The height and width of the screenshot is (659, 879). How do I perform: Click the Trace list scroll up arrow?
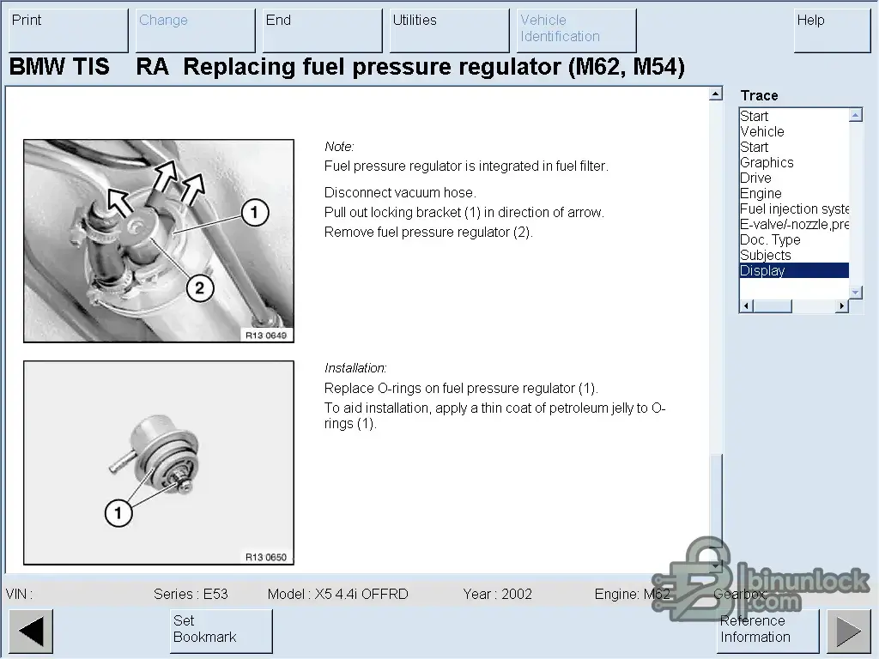pos(856,116)
